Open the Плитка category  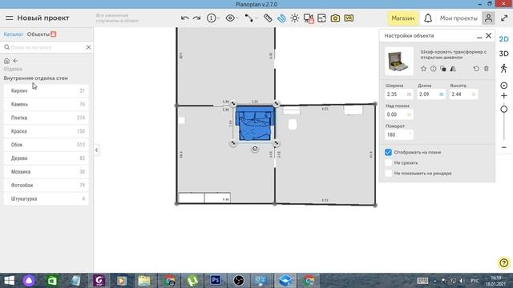(x=46, y=118)
